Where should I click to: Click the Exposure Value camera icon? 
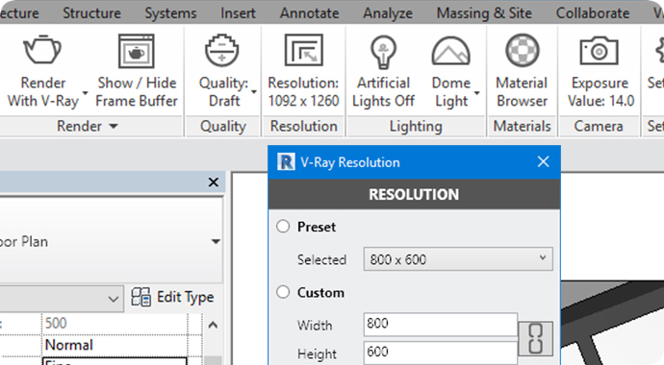click(599, 51)
